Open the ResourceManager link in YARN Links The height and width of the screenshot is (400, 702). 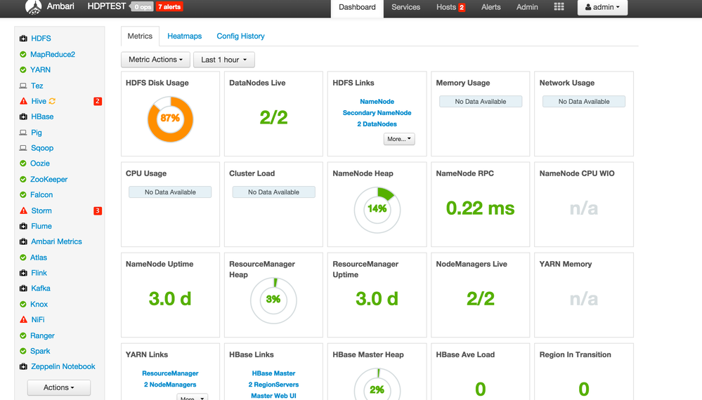coord(170,373)
